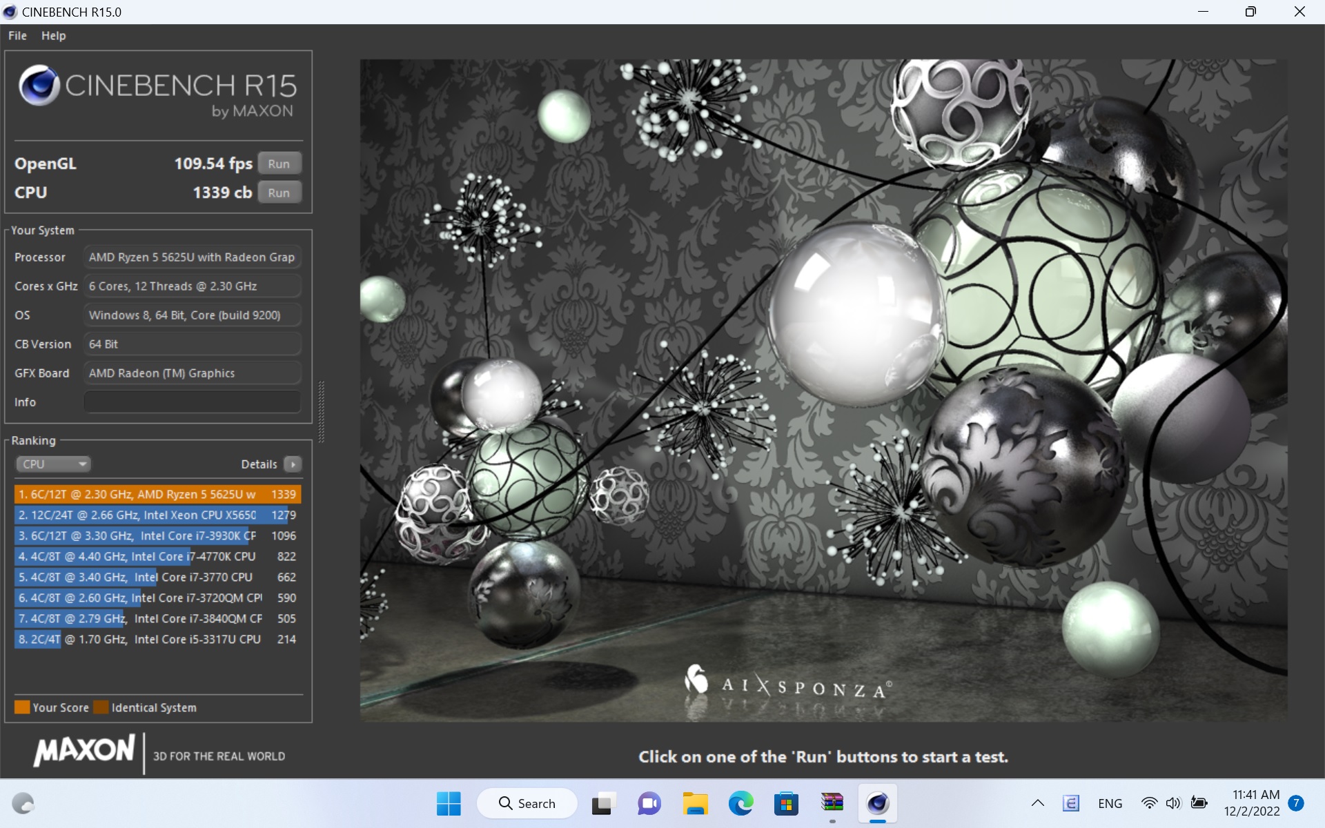Screen dimensions: 1325x828
Task: Open the Help menu
Action: (53, 35)
